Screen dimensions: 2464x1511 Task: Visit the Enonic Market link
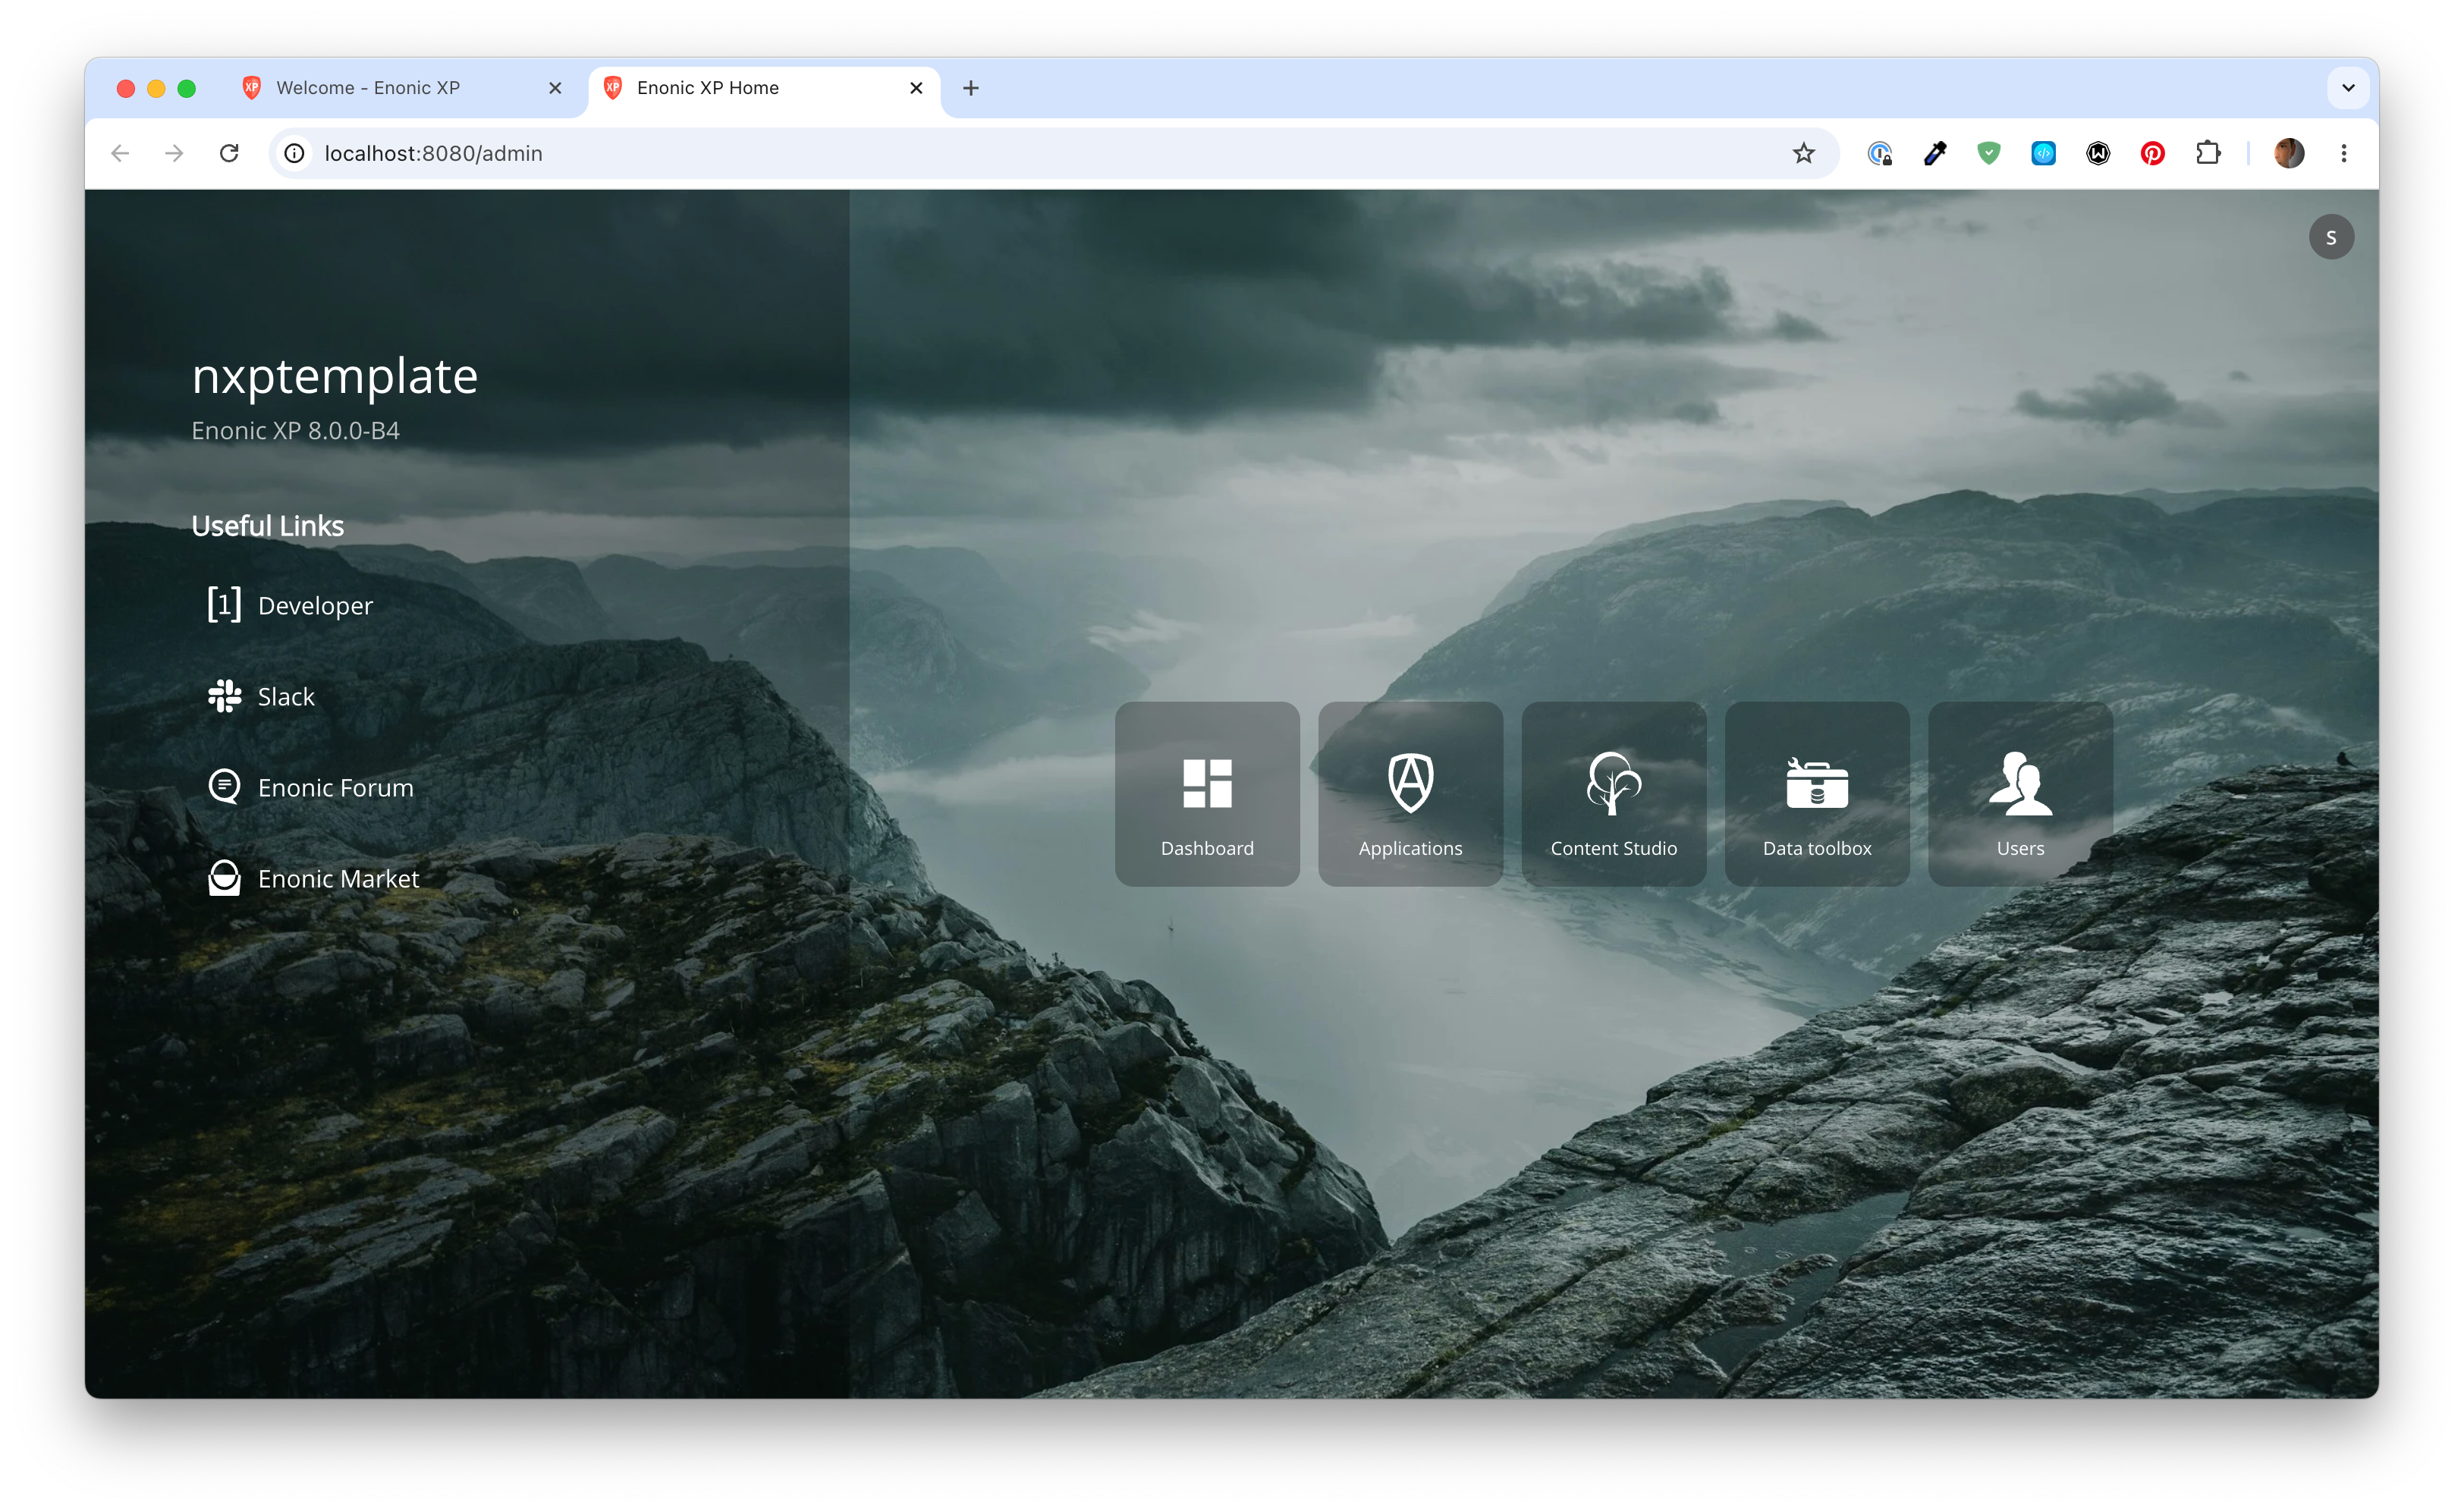313,878
